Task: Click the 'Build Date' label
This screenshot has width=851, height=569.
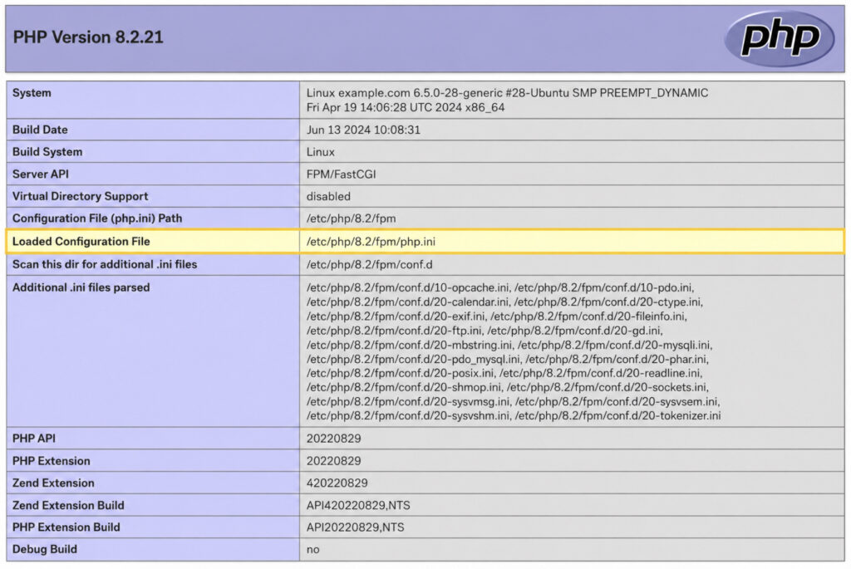Action: (x=40, y=130)
